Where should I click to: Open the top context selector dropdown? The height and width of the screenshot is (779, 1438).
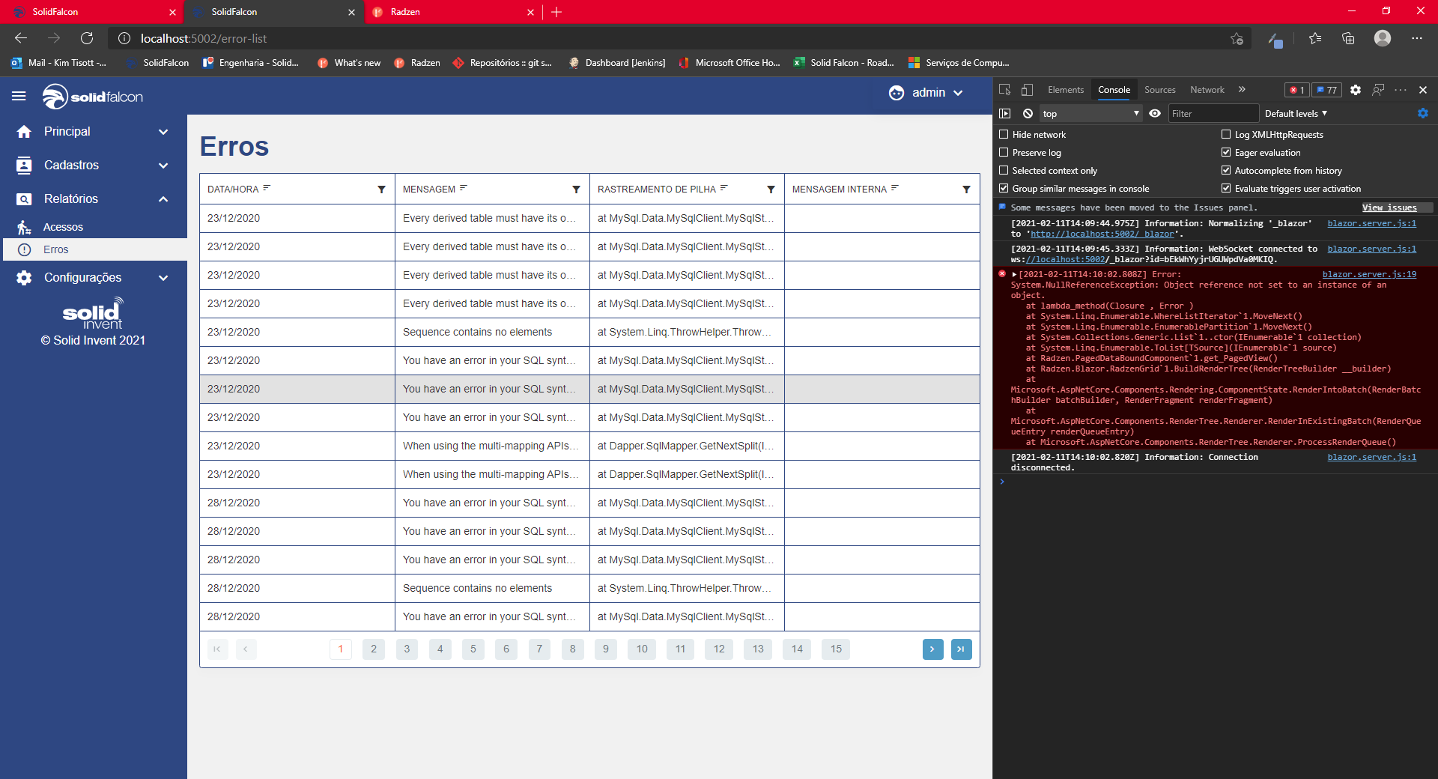coord(1090,114)
